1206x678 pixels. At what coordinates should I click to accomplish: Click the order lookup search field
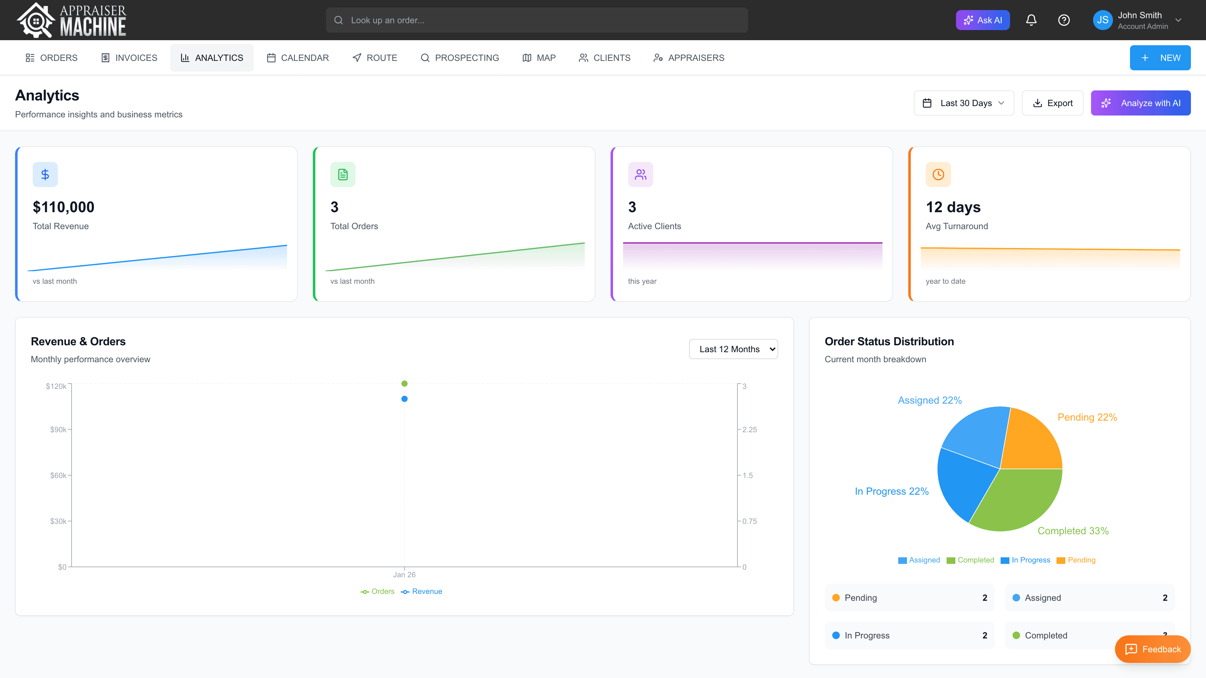coord(536,20)
